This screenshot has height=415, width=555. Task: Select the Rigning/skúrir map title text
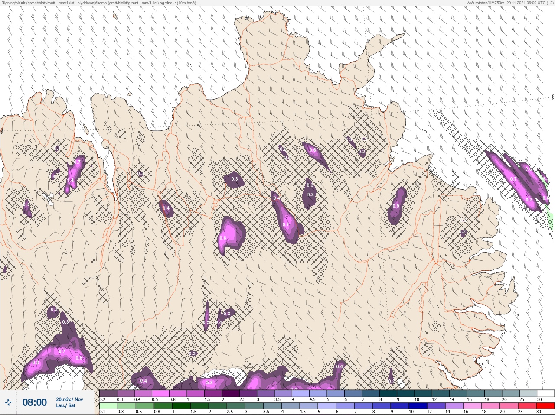98,3
